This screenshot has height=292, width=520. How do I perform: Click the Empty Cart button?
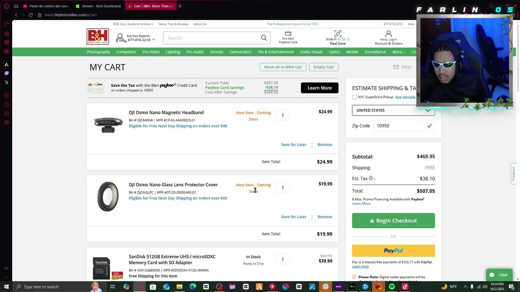(324, 67)
